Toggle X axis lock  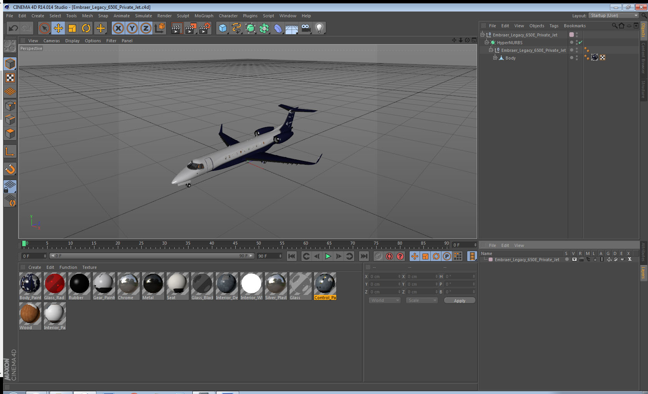[x=118, y=28]
